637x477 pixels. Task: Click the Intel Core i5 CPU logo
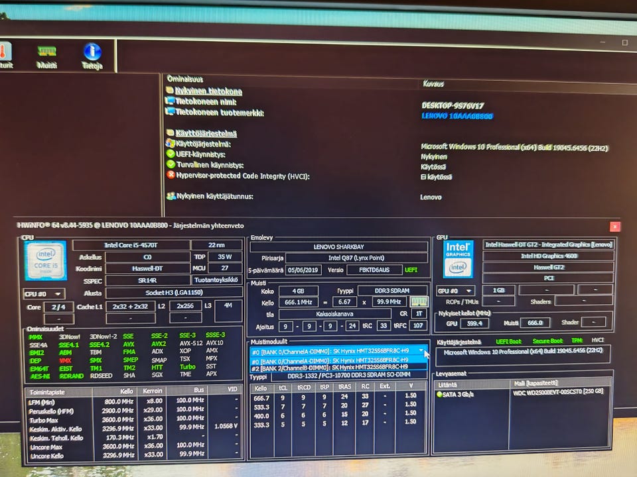46,261
